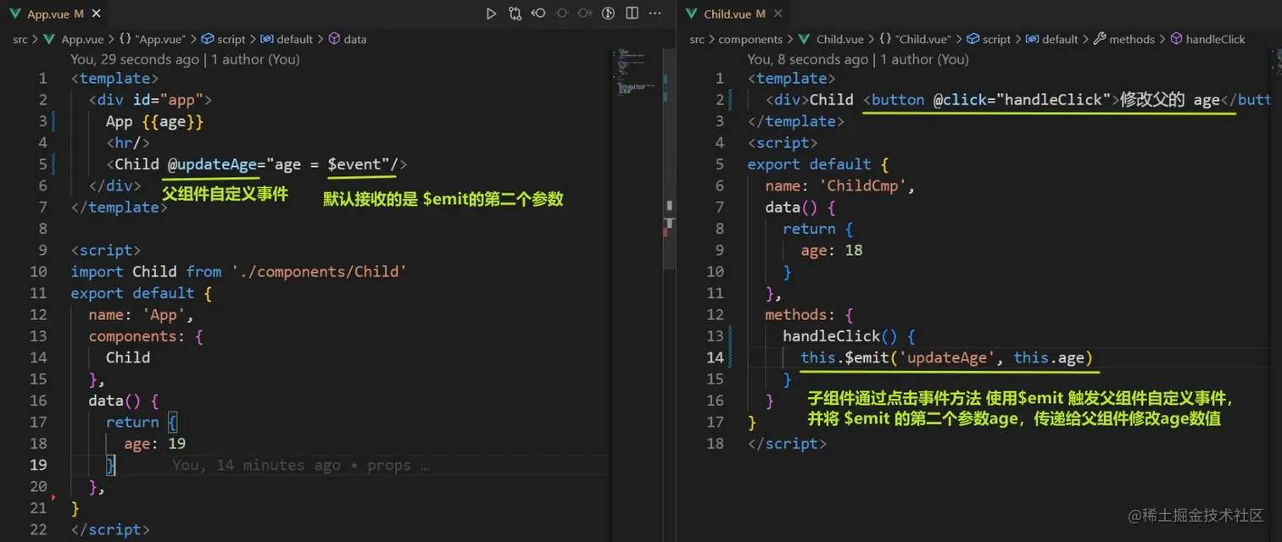Click the inline blame 'You, 14 minutes ago • props'
1282x542 pixels.
[x=300, y=465]
